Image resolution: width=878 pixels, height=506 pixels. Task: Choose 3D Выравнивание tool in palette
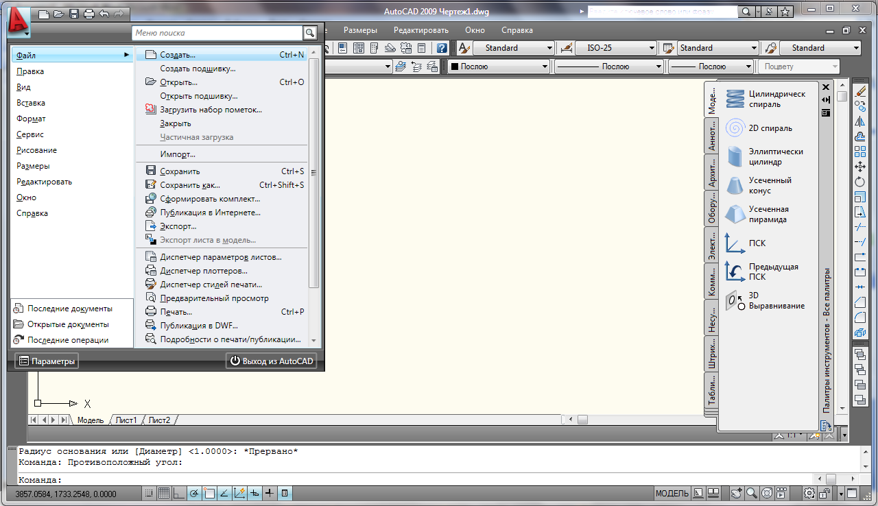pyautogui.click(x=766, y=300)
